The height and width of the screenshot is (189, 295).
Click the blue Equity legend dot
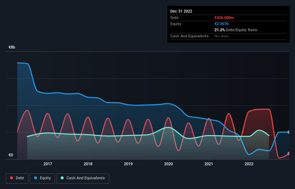[35, 178]
